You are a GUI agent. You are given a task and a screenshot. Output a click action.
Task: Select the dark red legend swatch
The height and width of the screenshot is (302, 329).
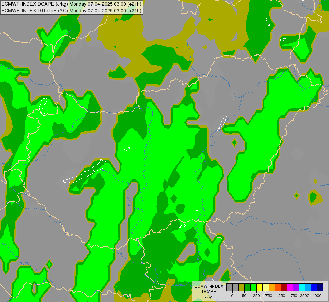tap(284, 287)
